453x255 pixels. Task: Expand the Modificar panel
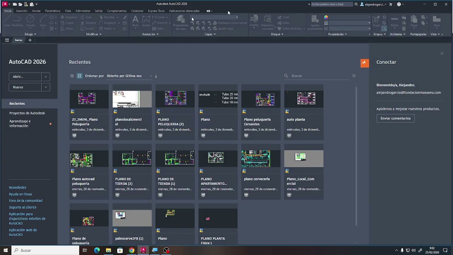point(94,34)
